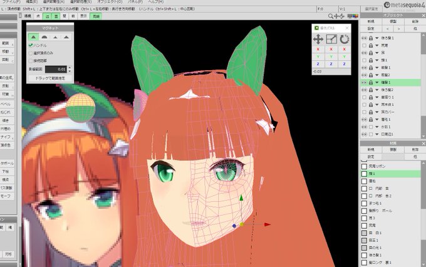
Task: Click the pan view cross-arrows icon
Action: pos(336,16)
